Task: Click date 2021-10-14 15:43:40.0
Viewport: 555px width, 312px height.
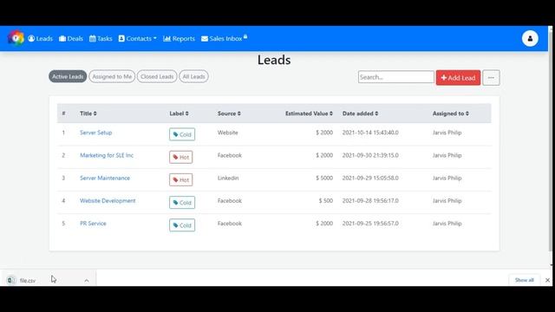Action: 370,133
